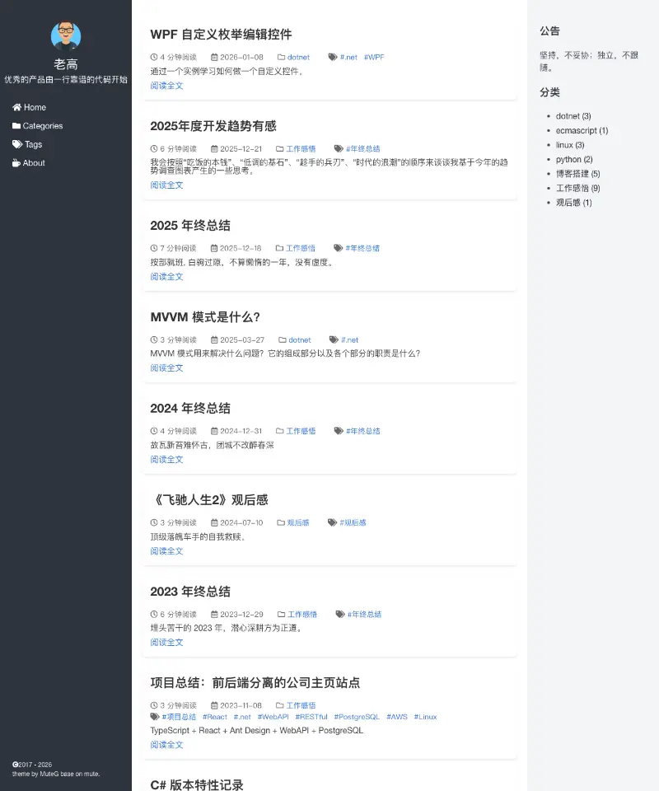The width and height of the screenshot is (659, 791).
Task: Click the Categories folder icon in sidebar
Action: click(16, 125)
